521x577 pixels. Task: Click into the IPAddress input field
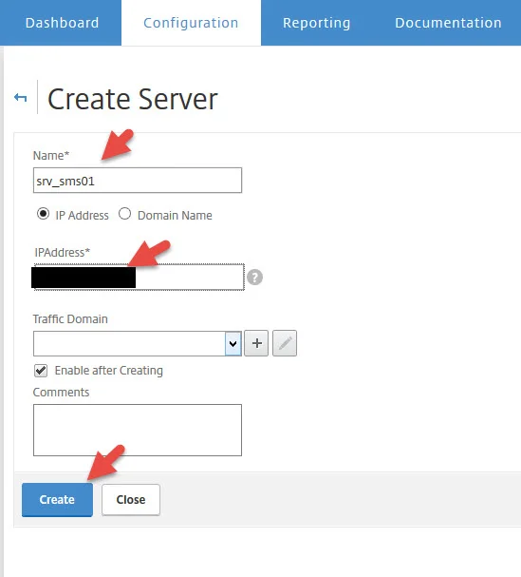139,277
